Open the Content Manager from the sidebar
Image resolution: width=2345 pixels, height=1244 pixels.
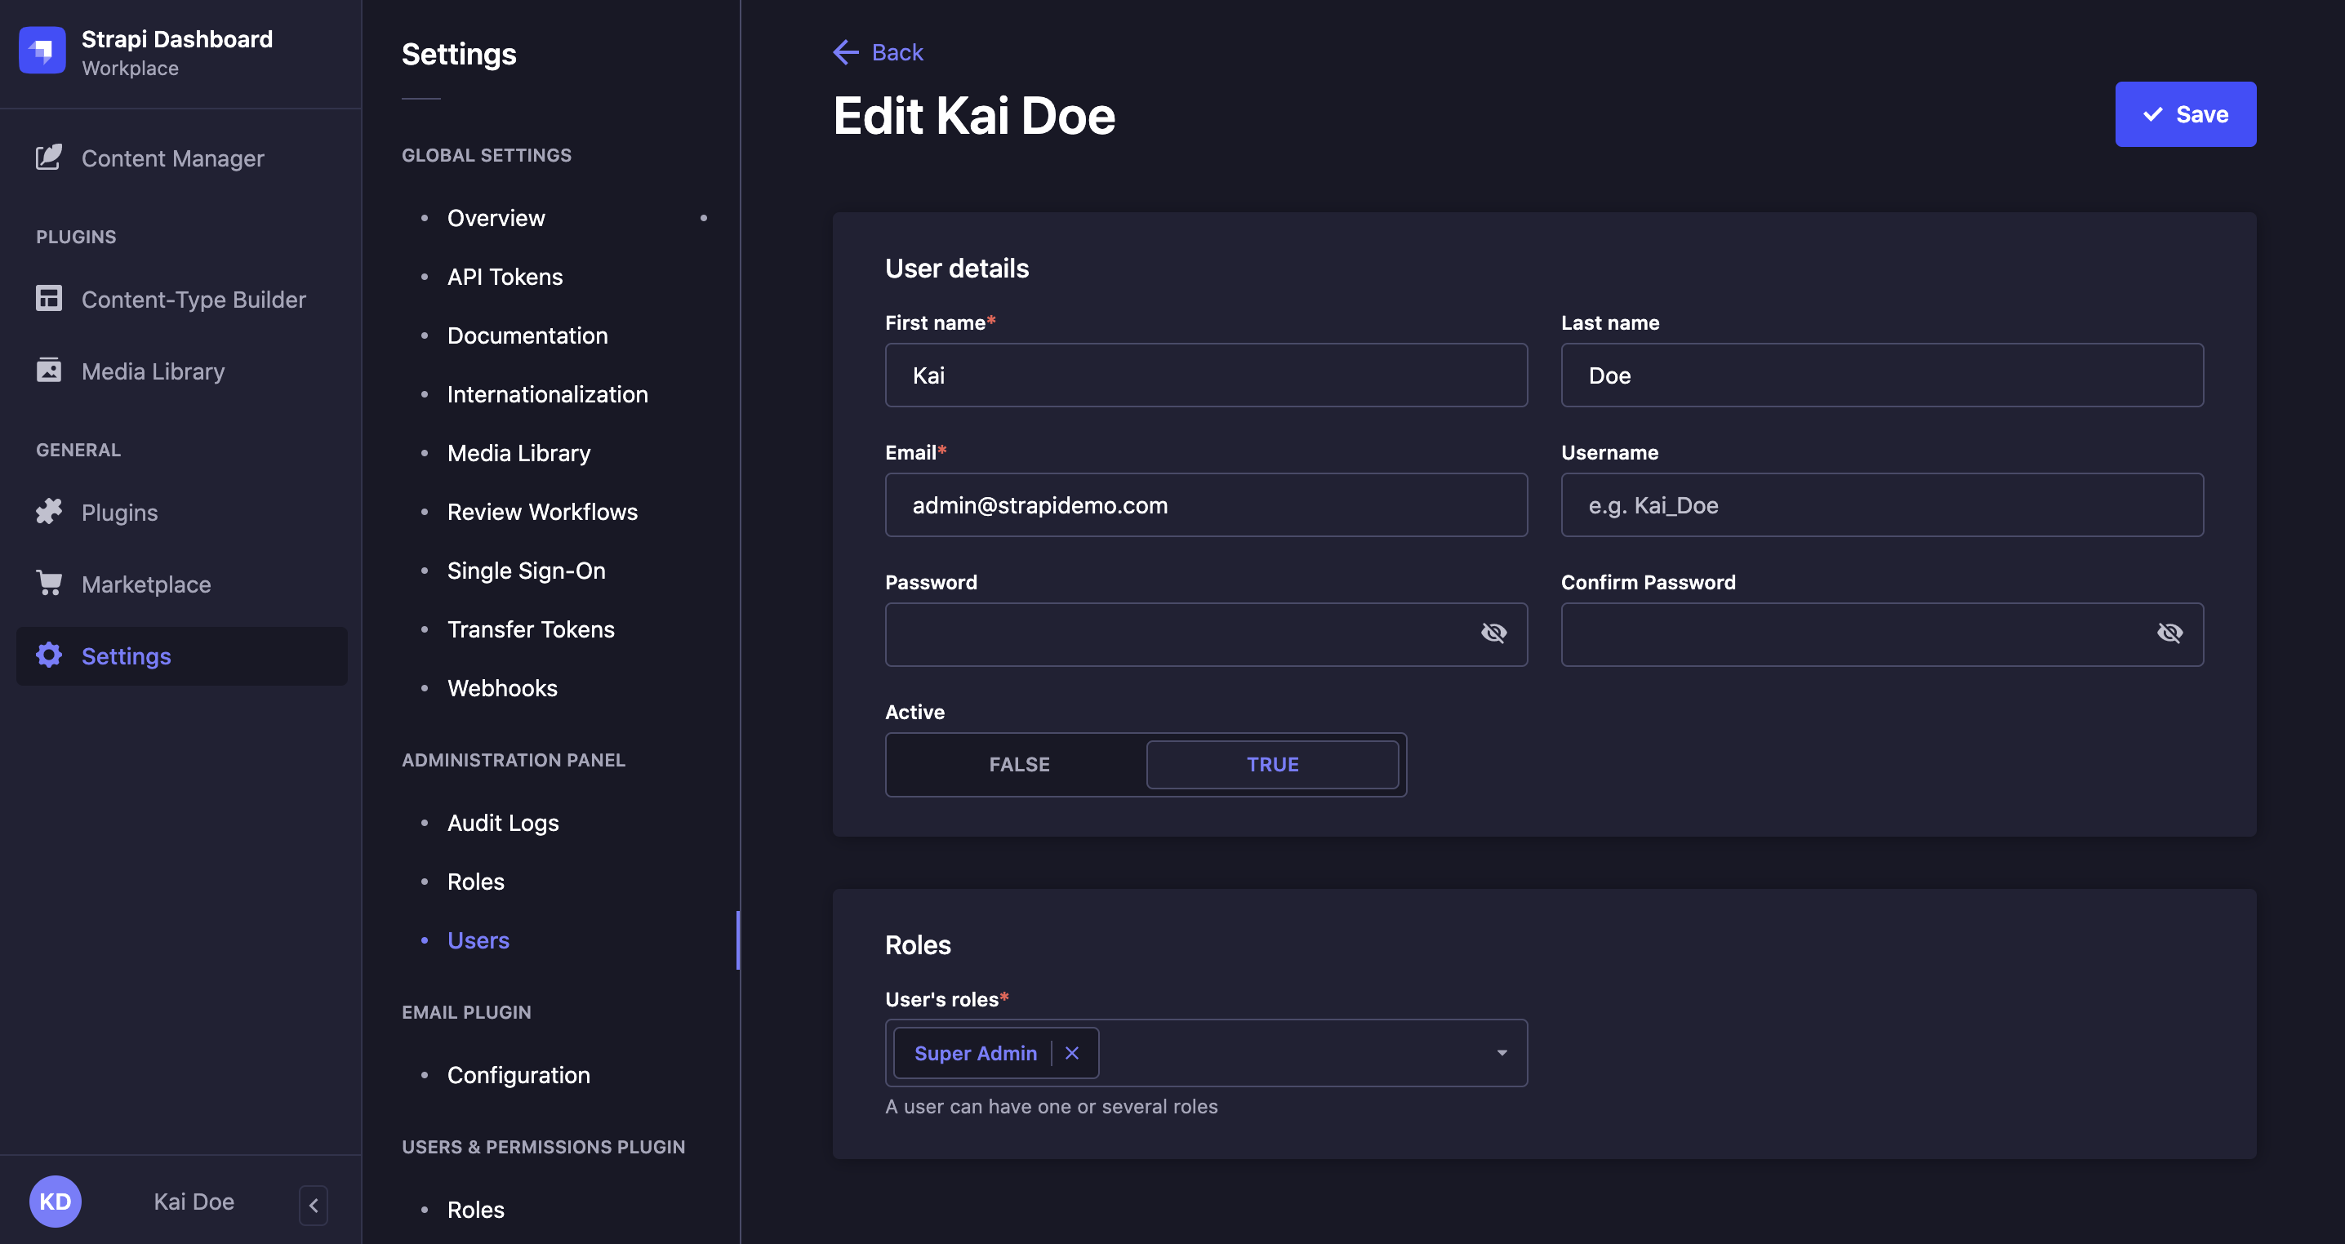coord(172,158)
